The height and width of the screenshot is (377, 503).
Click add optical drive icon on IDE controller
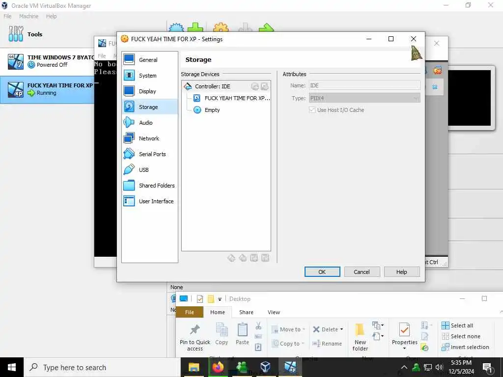pos(255,86)
